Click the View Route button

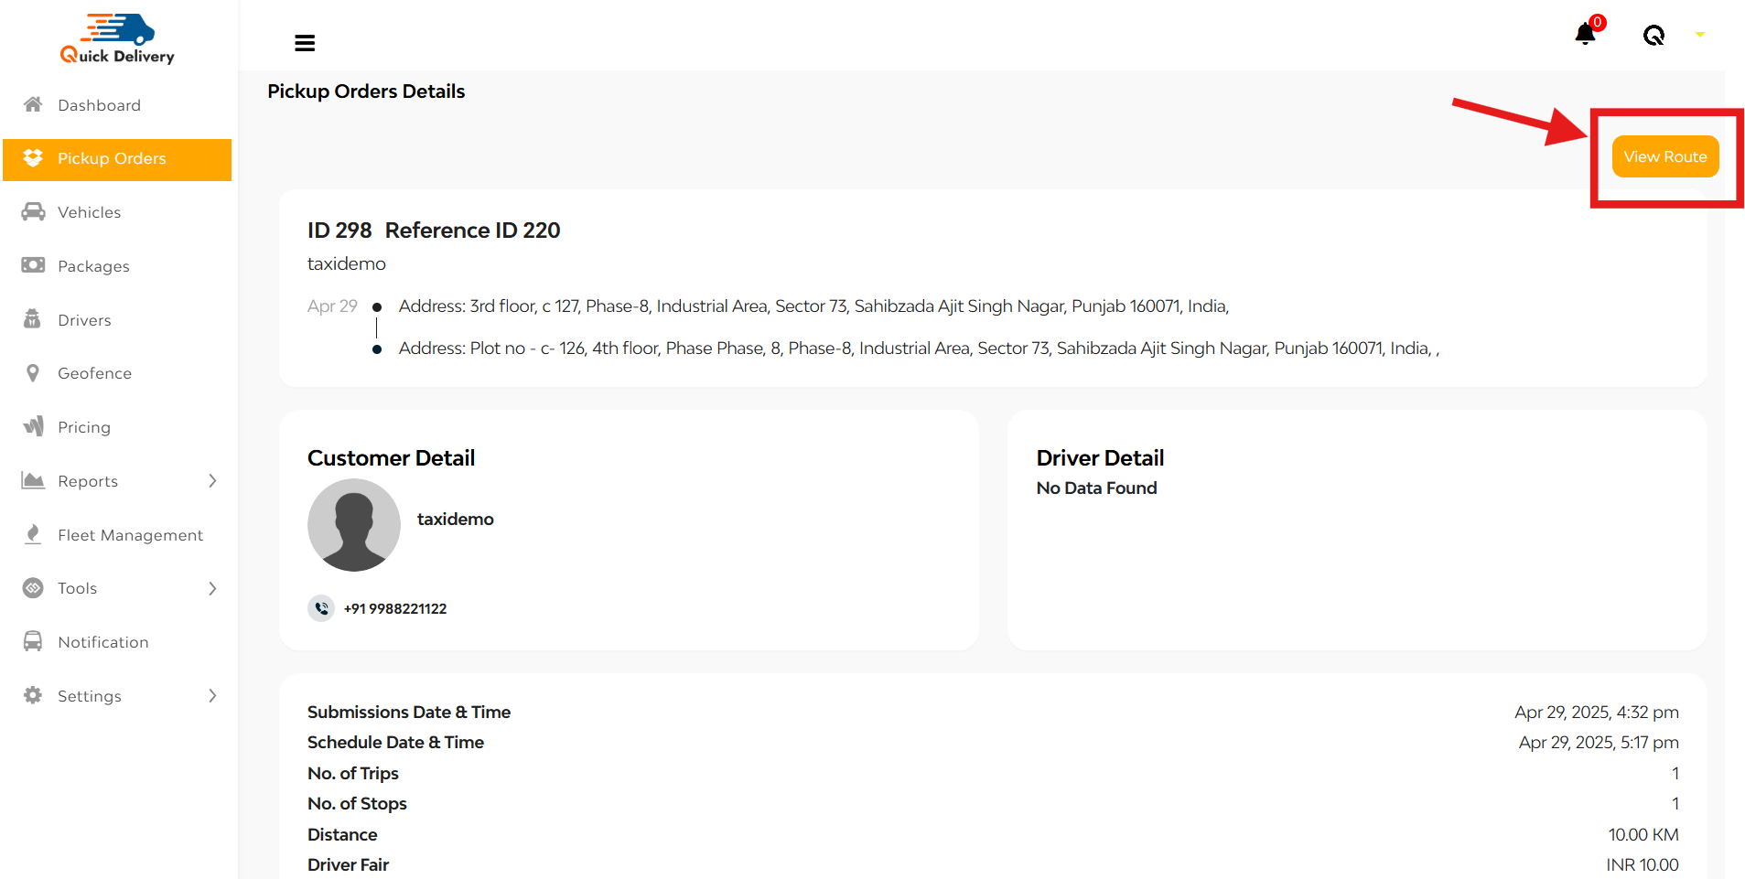pos(1664,156)
